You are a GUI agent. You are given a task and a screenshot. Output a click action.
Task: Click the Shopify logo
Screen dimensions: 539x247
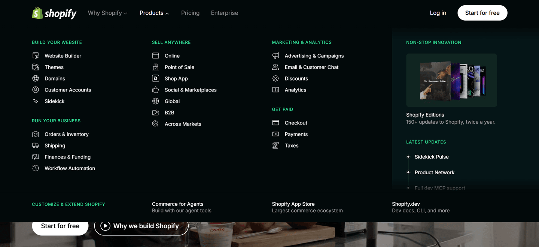54,13
